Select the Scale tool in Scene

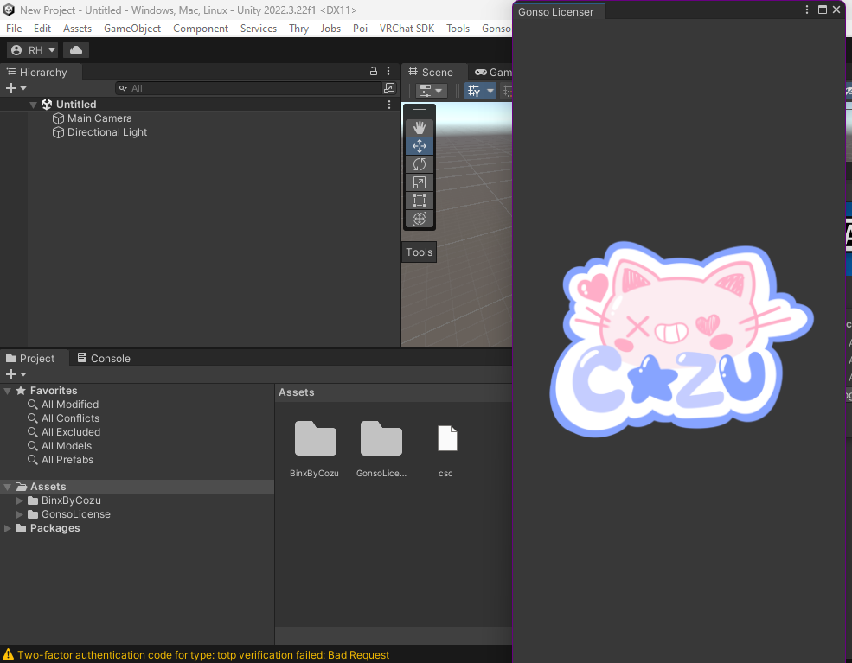coord(419,182)
